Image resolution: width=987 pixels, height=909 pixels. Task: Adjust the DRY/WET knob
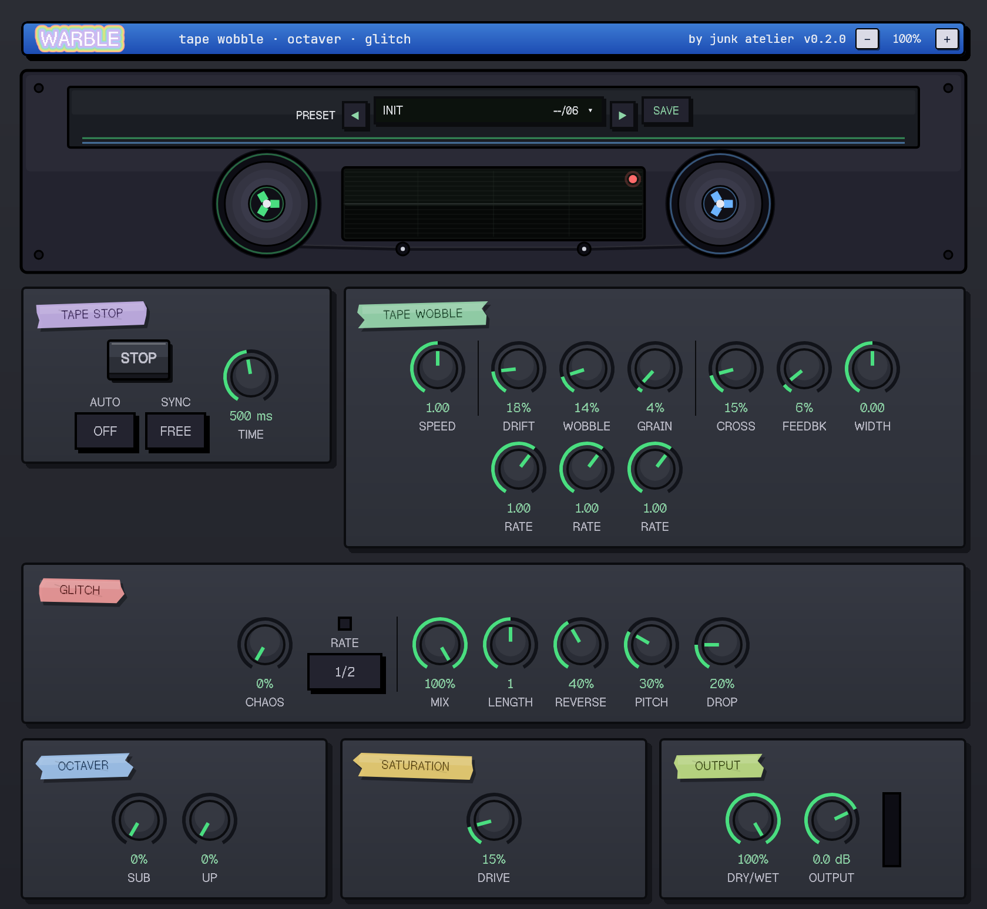753,820
